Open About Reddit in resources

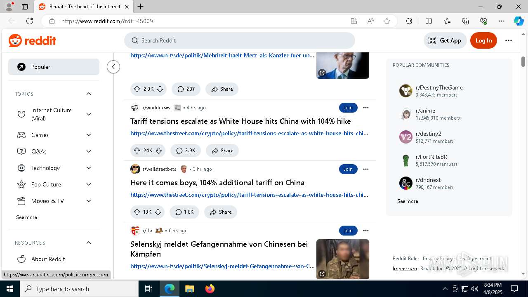coord(54,259)
